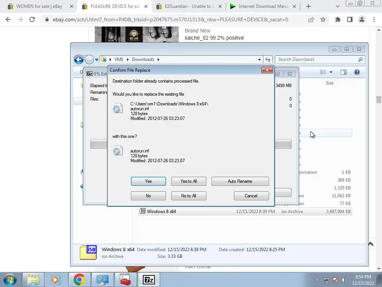Show hidden system tray icons
The width and height of the screenshot is (382, 287).
317,280
